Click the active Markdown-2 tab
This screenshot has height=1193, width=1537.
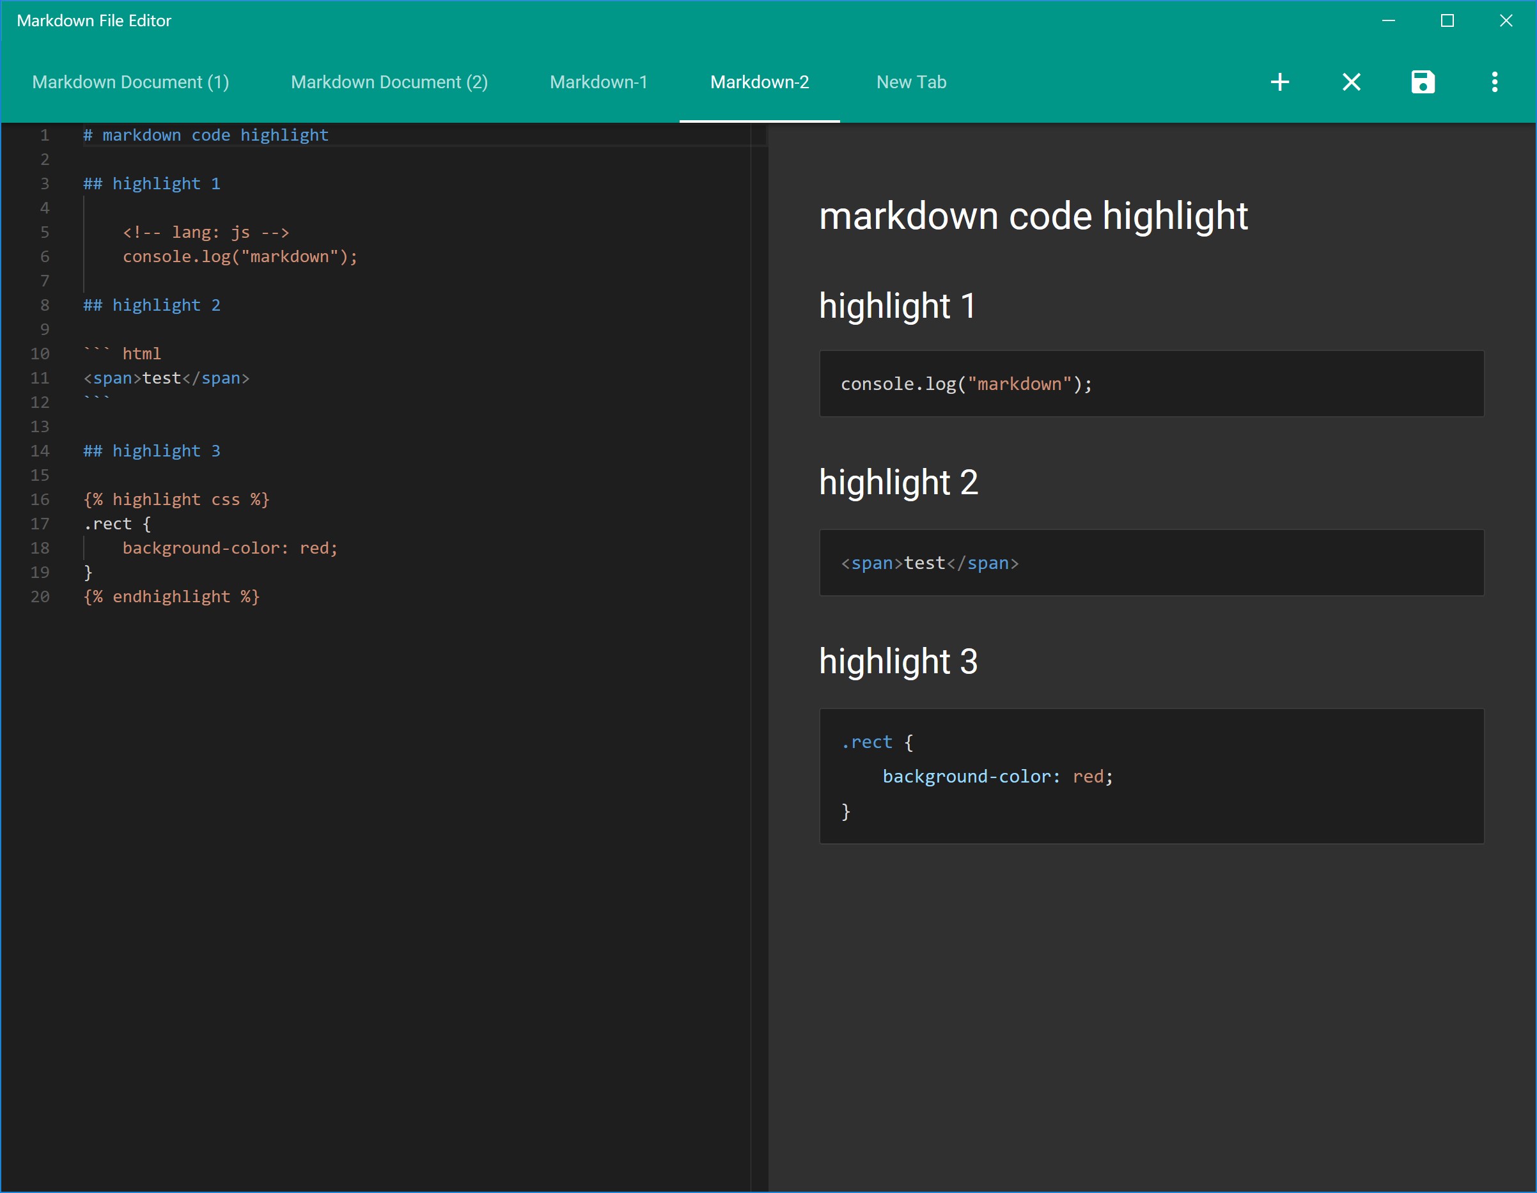(760, 82)
